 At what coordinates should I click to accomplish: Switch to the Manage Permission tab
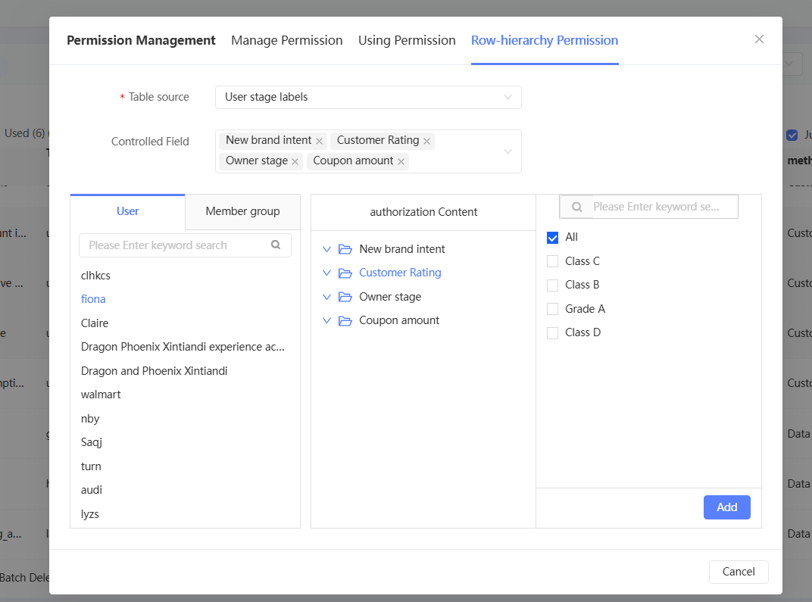[x=287, y=40]
